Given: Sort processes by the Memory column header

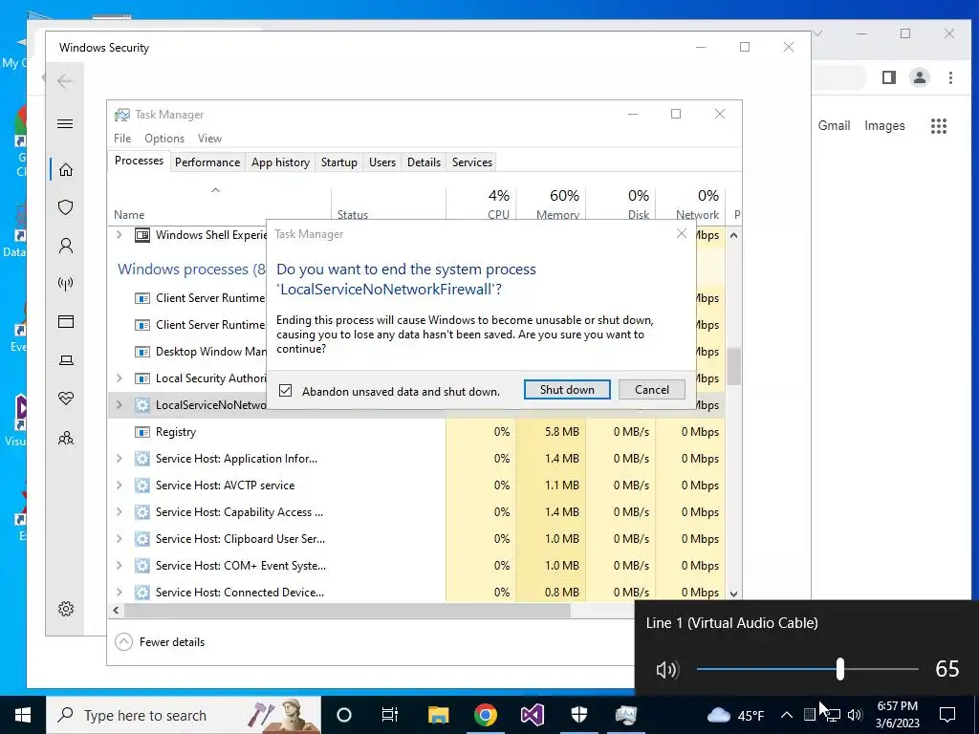Looking at the screenshot, I should click(552, 205).
